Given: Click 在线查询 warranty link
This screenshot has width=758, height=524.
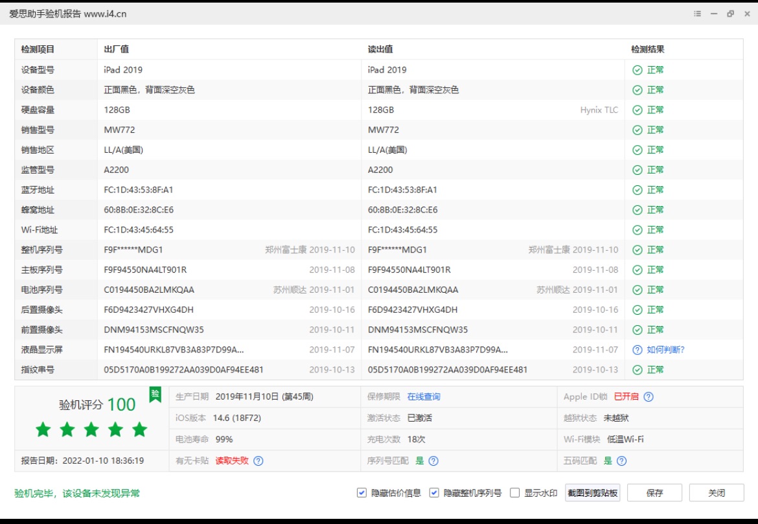Looking at the screenshot, I should [424, 397].
